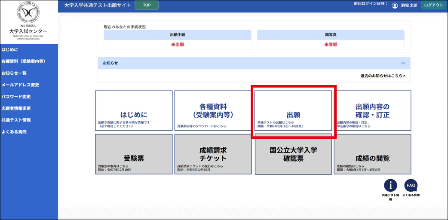
Task: Open the 出願 application tile
Action: pyautogui.click(x=293, y=111)
